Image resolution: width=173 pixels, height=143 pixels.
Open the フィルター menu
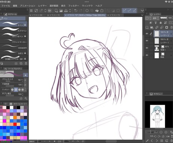(x=74, y=6)
